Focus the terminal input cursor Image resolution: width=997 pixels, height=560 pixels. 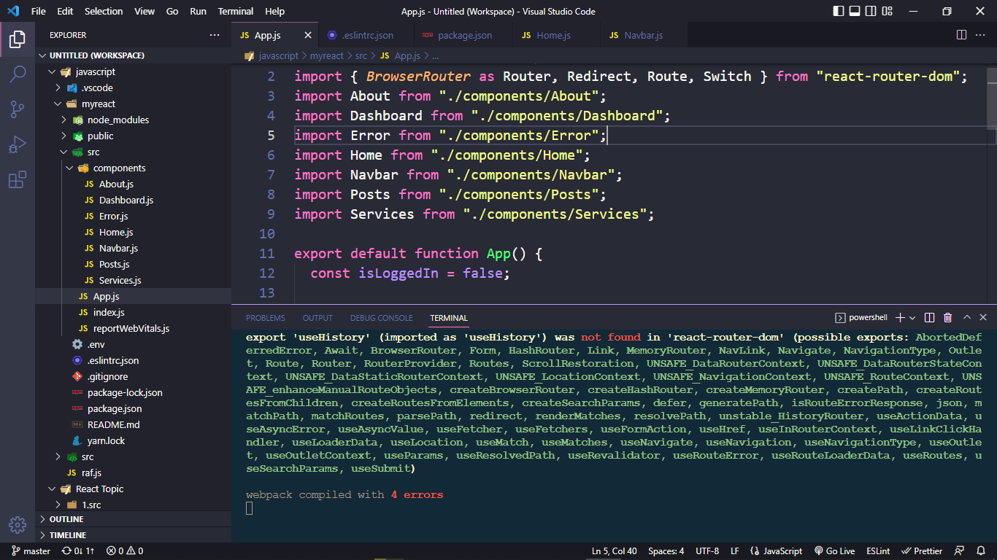point(250,508)
